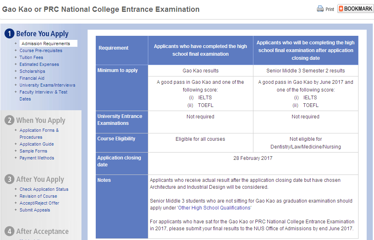This screenshot has width=374, height=240.
Task: Click 'Senior Middle 3 Semester 2 results' cell
Action: coord(306,71)
